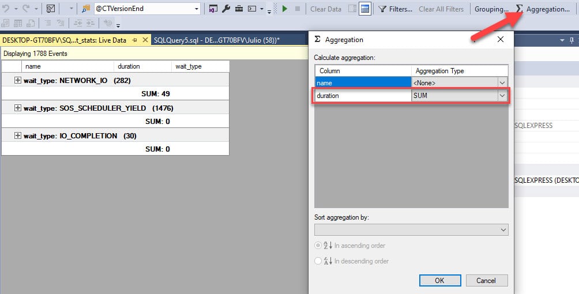Open first toolbar row overflow options
This screenshot has height=294, width=579.
[269, 12]
